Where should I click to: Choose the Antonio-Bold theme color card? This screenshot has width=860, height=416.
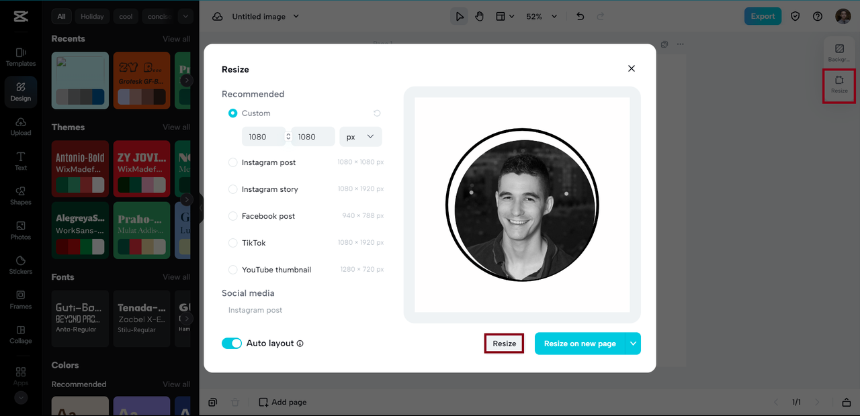click(80, 168)
